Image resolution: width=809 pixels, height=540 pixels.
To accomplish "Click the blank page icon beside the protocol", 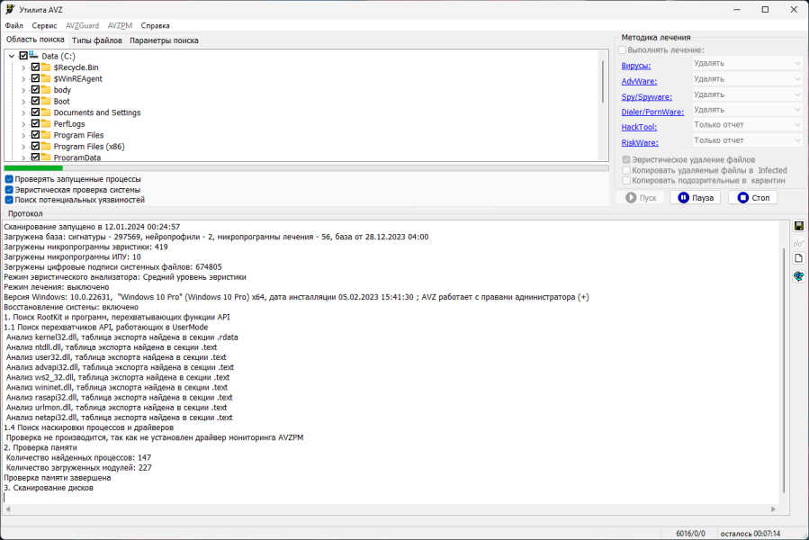I will (x=799, y=258).
